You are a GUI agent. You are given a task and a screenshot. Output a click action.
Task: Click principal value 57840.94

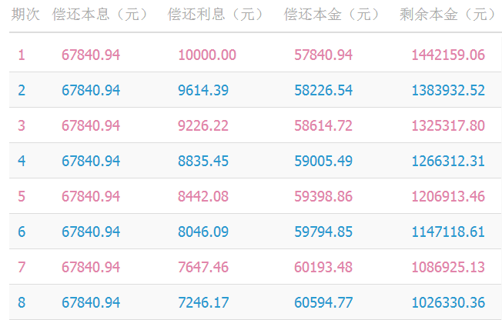pyautogui.click(x=323, y=55)
